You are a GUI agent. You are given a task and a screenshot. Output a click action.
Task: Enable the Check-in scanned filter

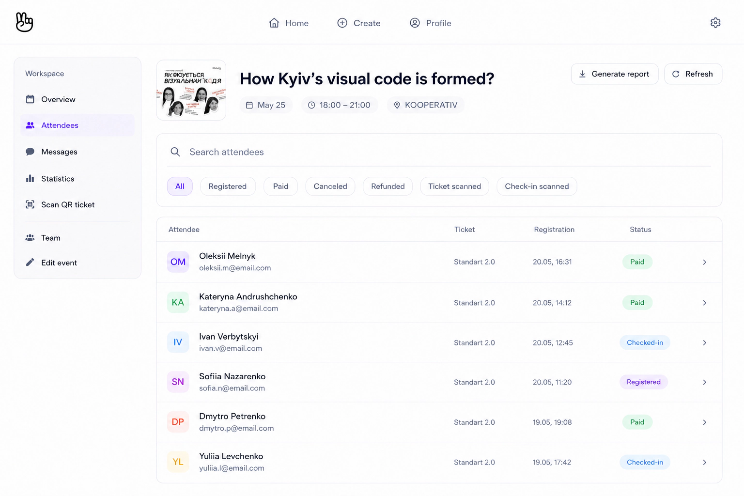tap(537, 186)
